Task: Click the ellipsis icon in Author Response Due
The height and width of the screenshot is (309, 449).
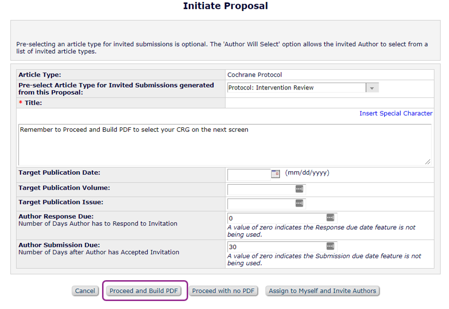Action: pos(330,218)
